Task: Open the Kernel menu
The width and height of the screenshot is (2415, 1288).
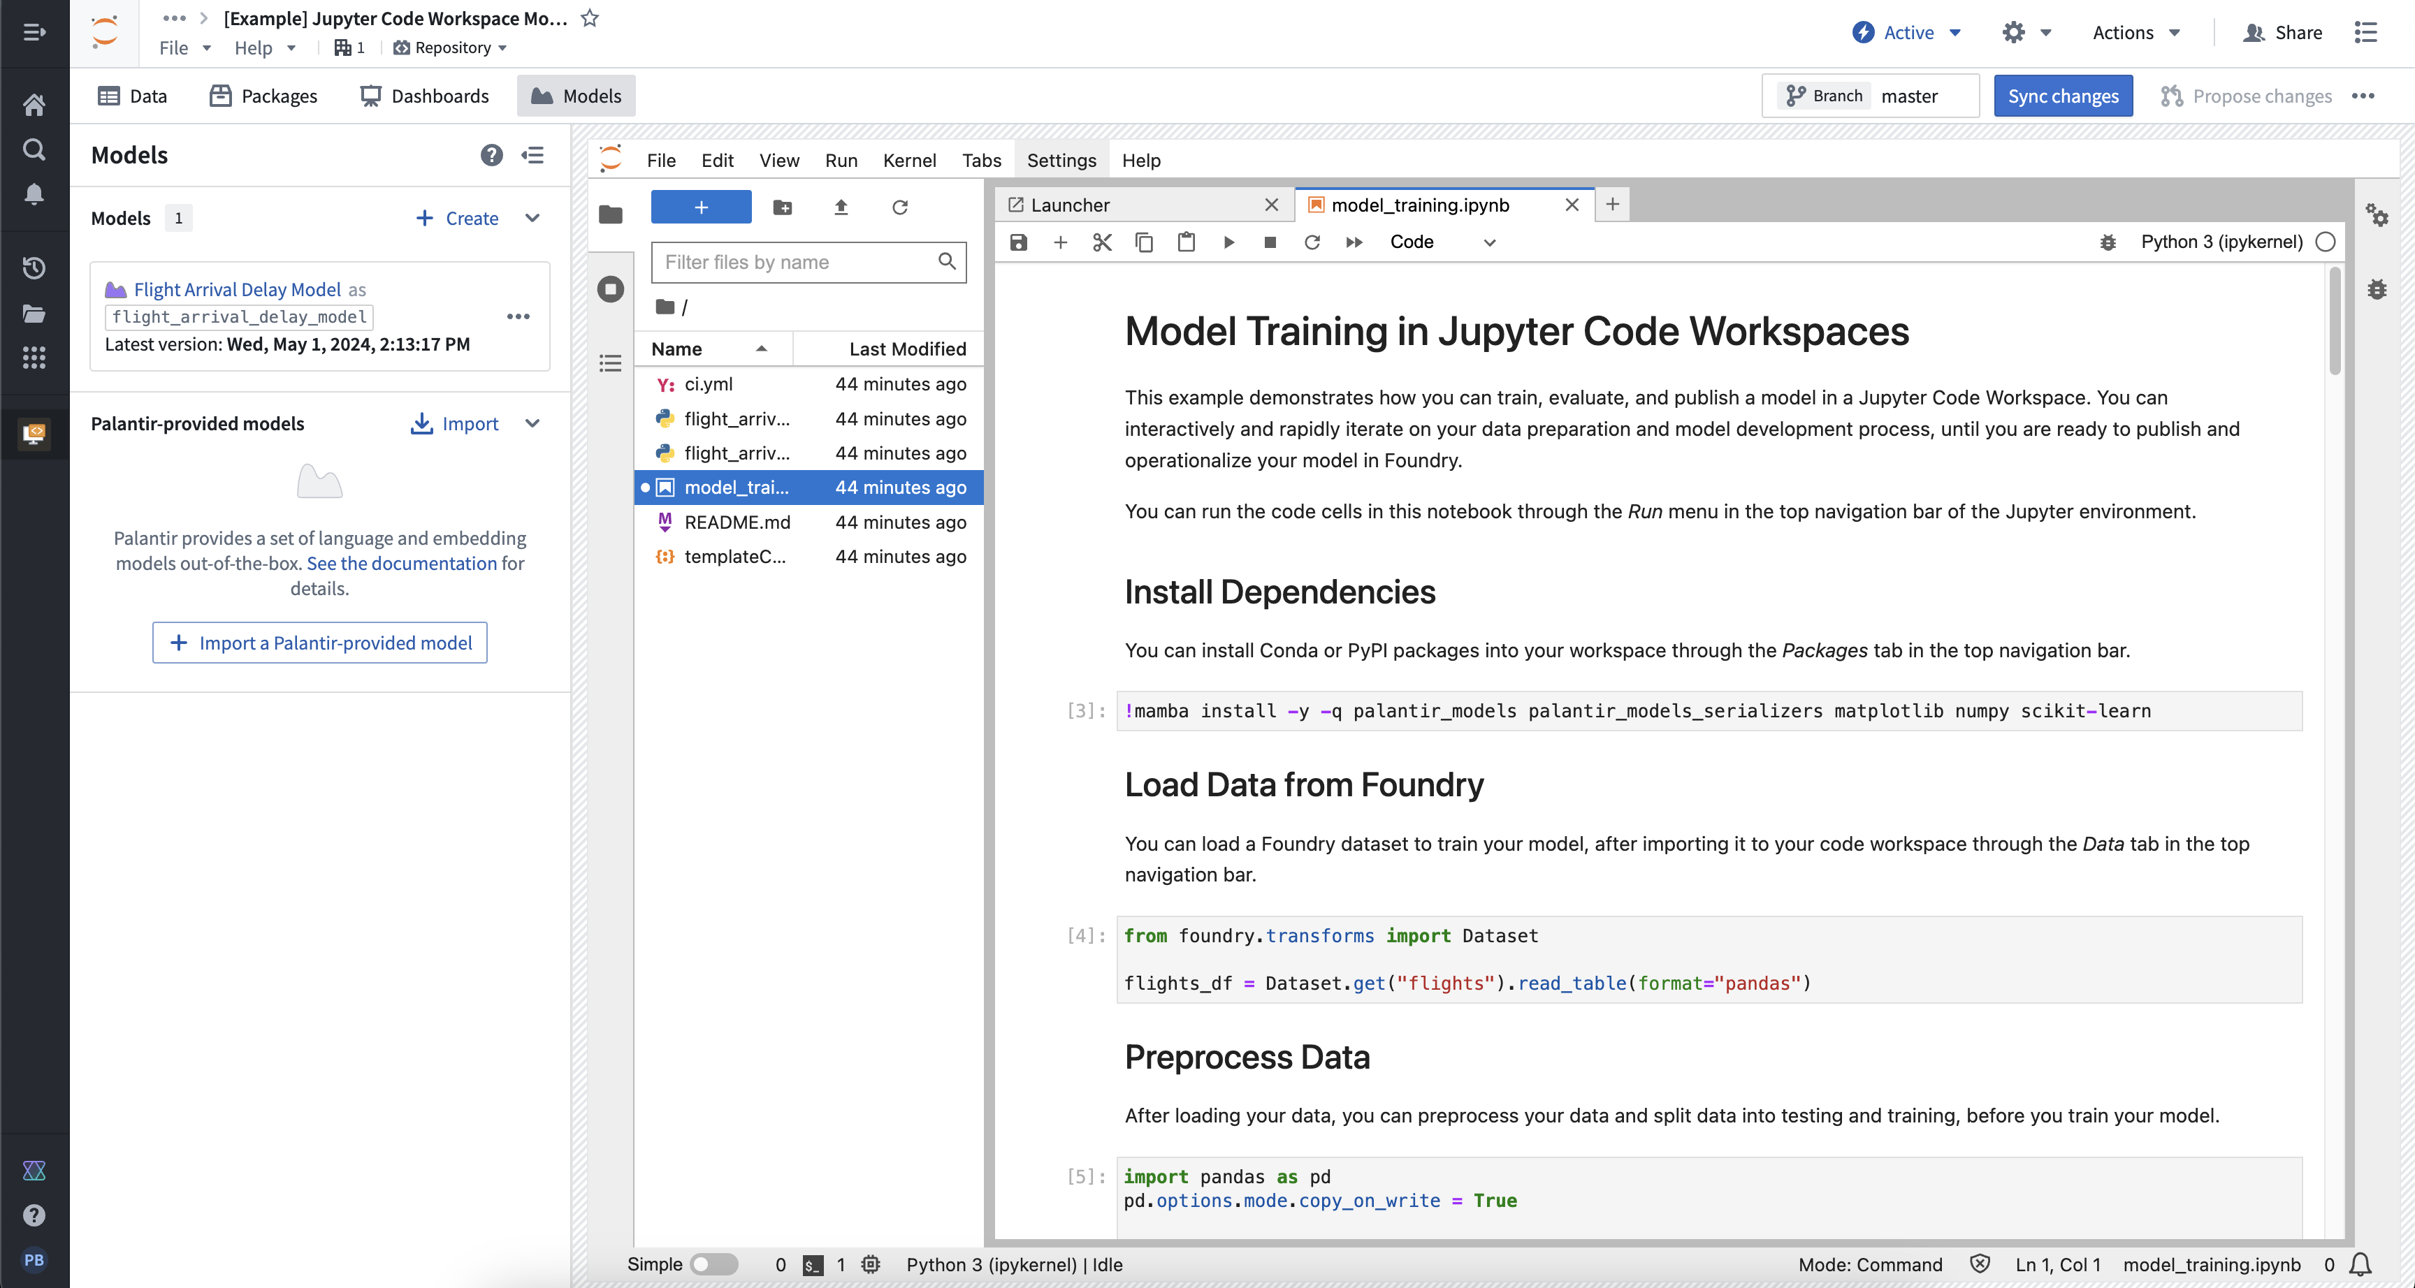Action: [908, 160]
